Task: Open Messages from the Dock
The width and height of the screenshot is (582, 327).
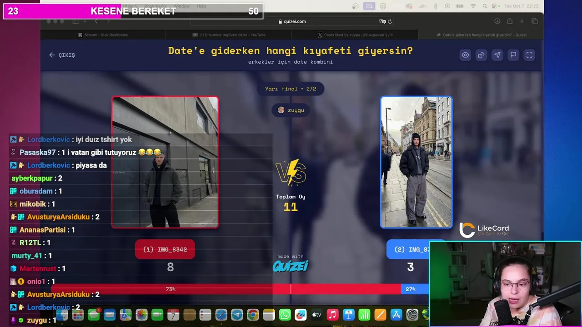Action: [94, 314]
